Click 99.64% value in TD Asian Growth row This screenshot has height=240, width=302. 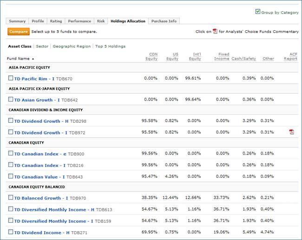click(193, 100)
